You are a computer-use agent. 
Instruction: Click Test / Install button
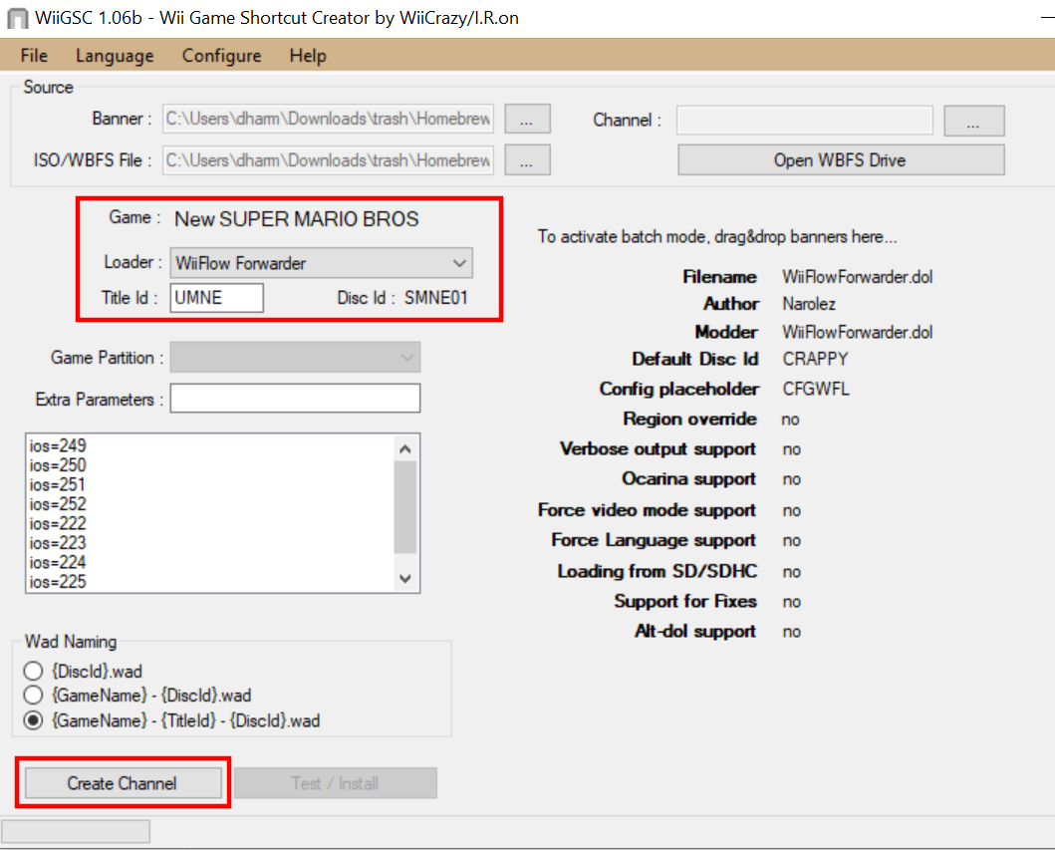336,783
